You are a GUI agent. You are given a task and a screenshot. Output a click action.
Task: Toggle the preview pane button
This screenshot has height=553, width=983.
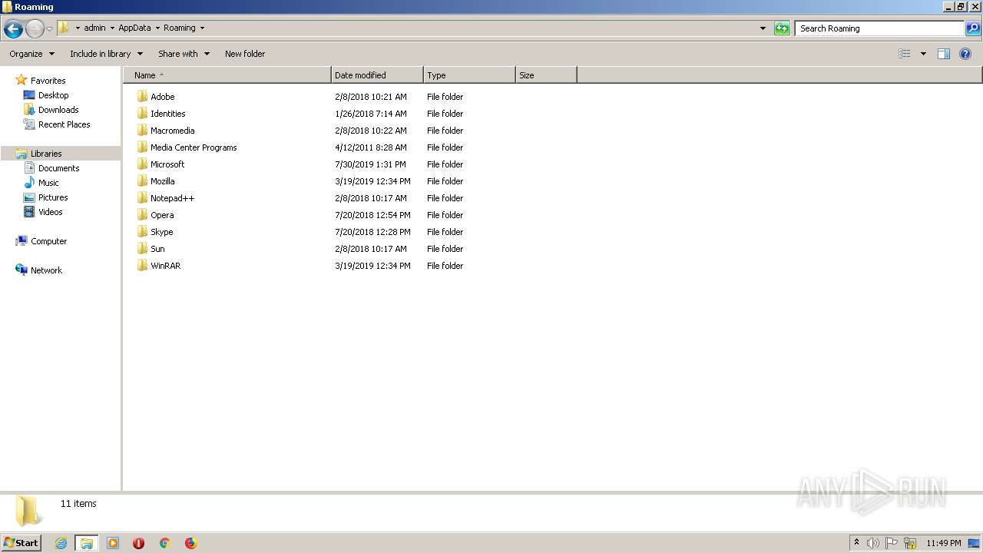click(x=944, y=54)
